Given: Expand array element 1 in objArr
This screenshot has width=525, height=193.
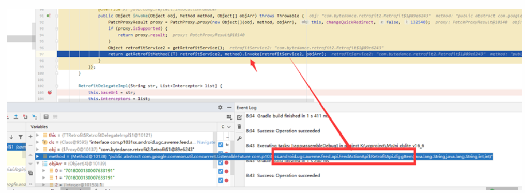Looking at the screenshot, I should coord(44,177).
